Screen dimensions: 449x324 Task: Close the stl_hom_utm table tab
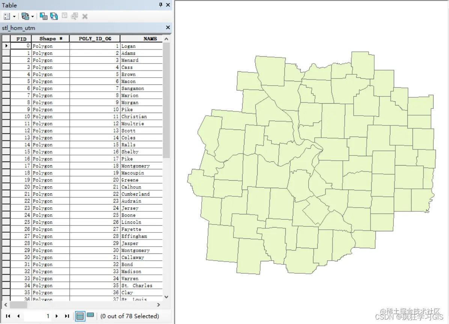click(168, 27)
